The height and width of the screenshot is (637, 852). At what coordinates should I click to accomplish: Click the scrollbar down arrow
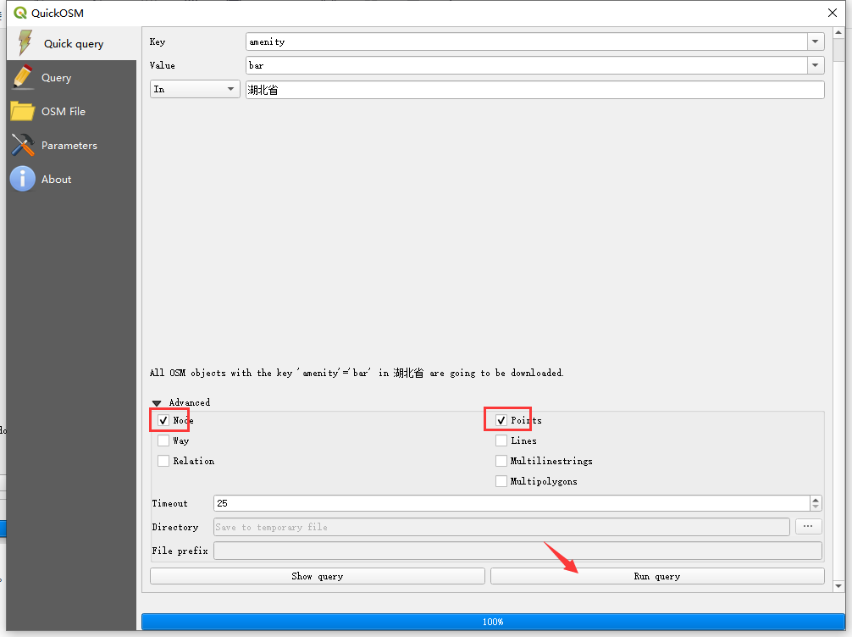pyautogui.click(x=838, y=586)
